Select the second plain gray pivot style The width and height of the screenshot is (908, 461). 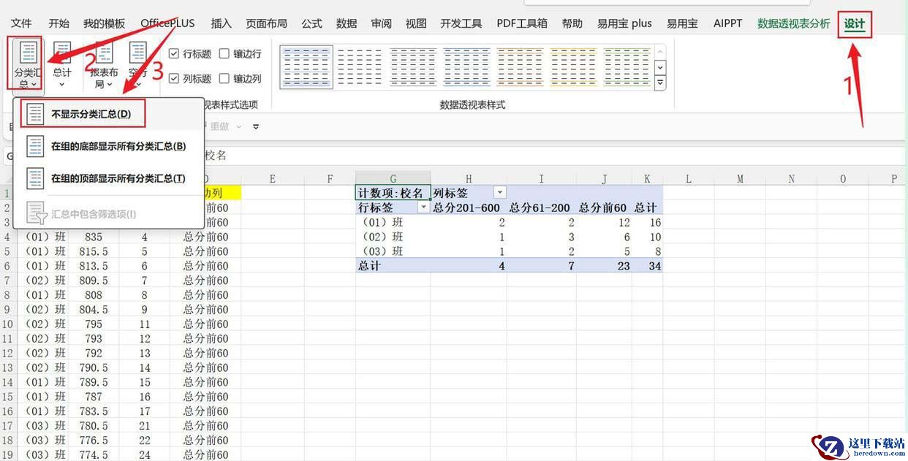(360, 67)
